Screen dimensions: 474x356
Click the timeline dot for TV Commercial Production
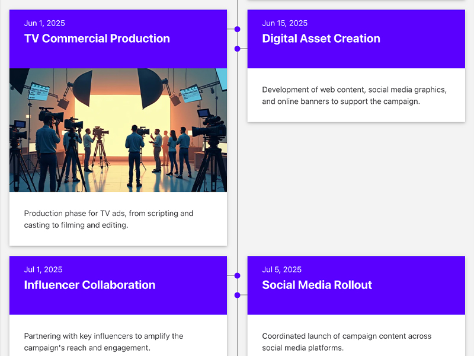238,29
